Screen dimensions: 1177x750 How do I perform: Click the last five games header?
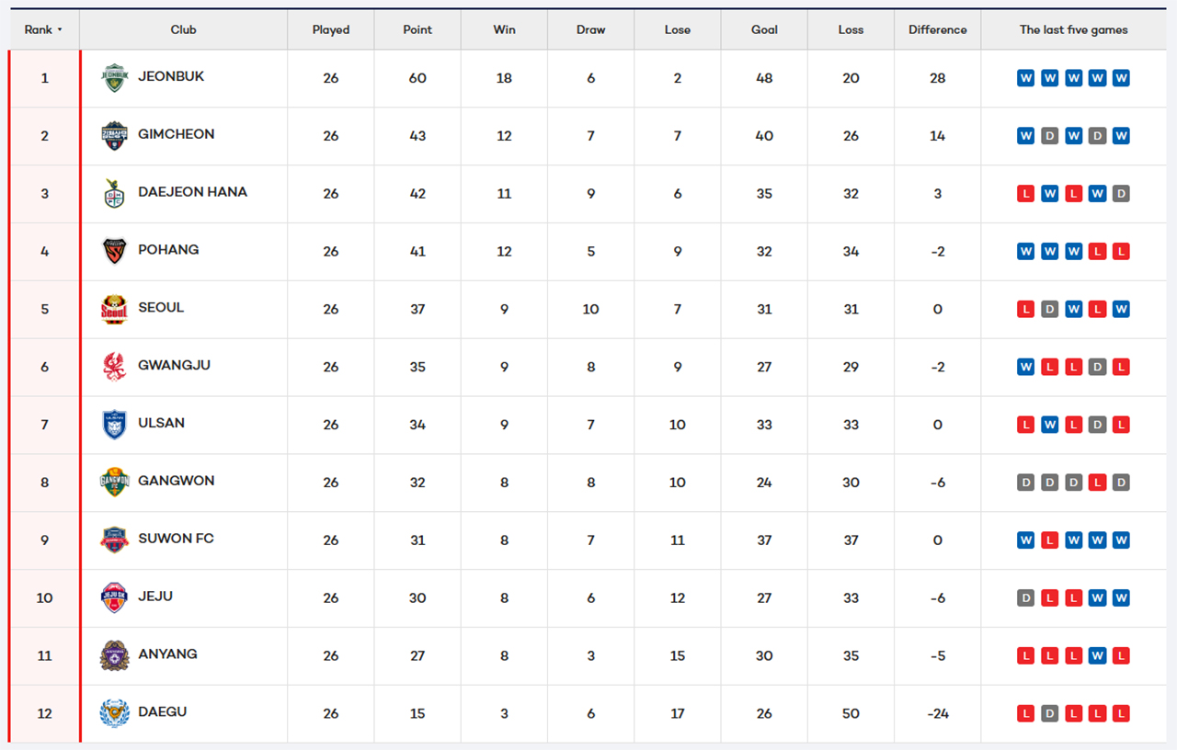click(x=1073, y=29)
